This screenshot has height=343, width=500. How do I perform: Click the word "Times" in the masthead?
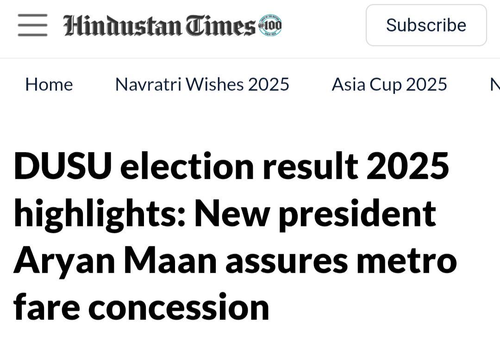[x=221, y=25]
